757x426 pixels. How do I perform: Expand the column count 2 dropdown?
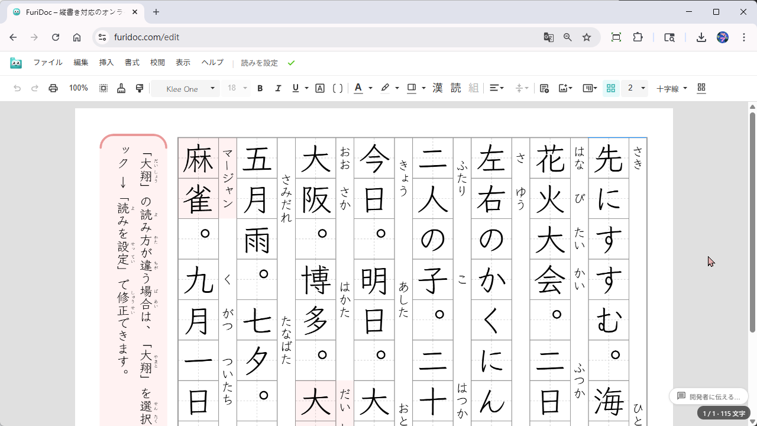tap(634, 88)
